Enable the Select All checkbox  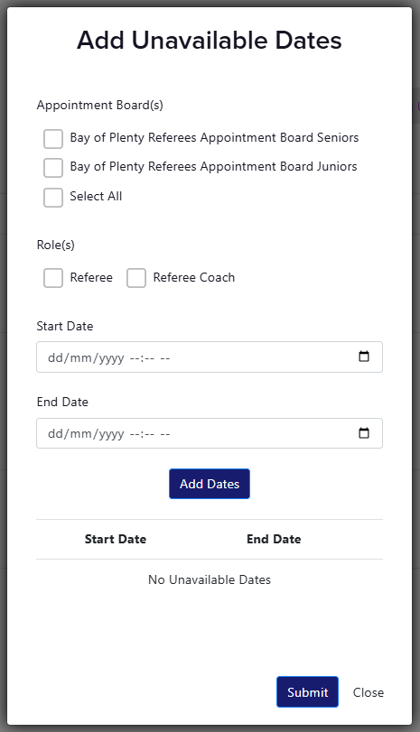click(x=53, y=198)
